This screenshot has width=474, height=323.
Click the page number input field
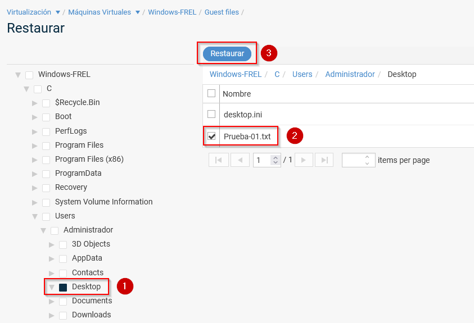[262, 160]
